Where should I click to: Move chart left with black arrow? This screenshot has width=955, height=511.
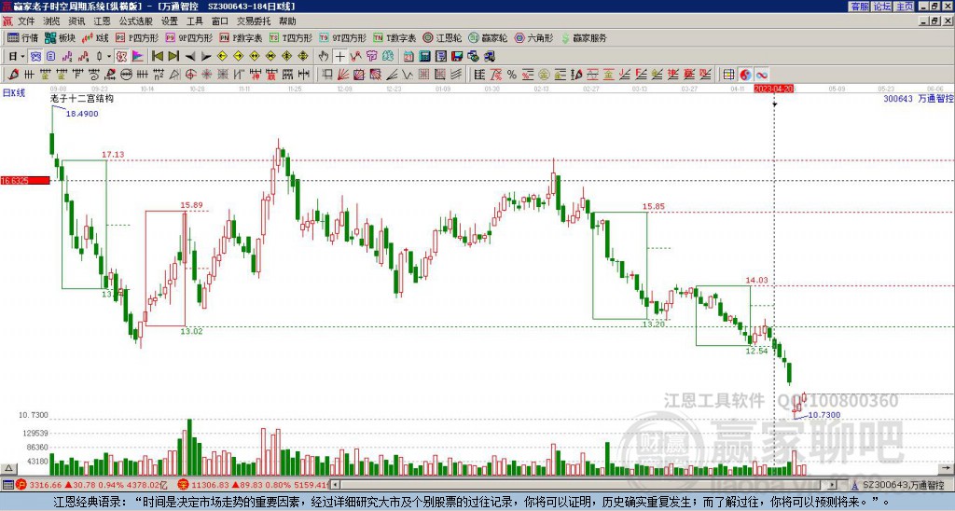[190, 57]
